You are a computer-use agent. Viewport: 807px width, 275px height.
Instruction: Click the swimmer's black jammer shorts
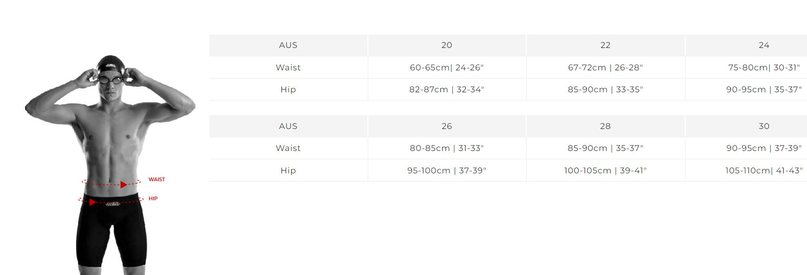(x=111, y=233)
